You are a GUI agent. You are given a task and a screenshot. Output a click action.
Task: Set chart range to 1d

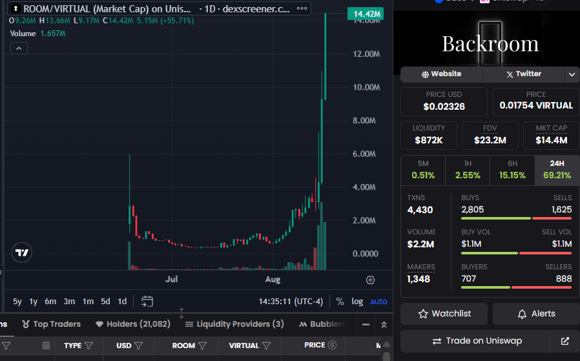pyautogui.click(x=122, y=302)
